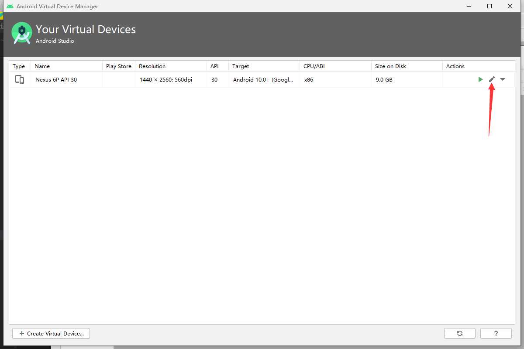Sort by CPU/ABI column header
Viewport: 524px width, 349px height.
[x=335, y=66]
